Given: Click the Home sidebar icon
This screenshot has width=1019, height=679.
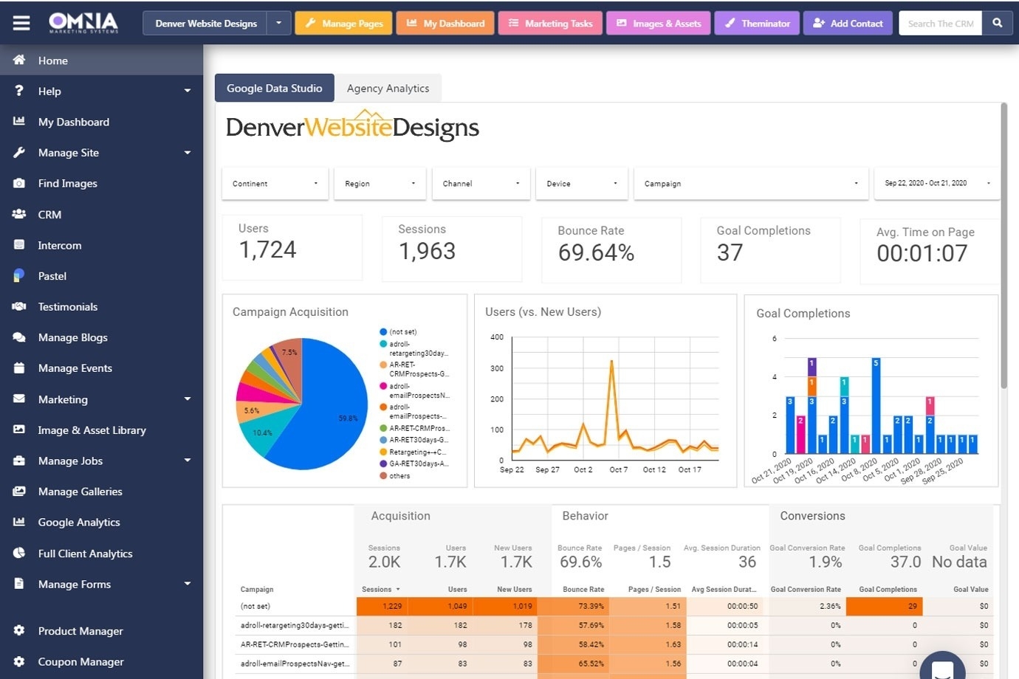Looking at the screenshot, I should 19,60.
